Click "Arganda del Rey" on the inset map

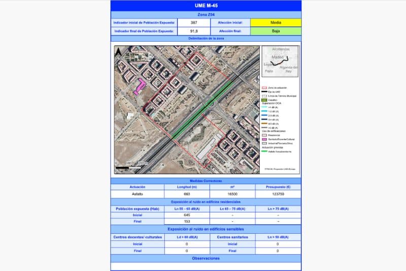[x=288, y=69]
